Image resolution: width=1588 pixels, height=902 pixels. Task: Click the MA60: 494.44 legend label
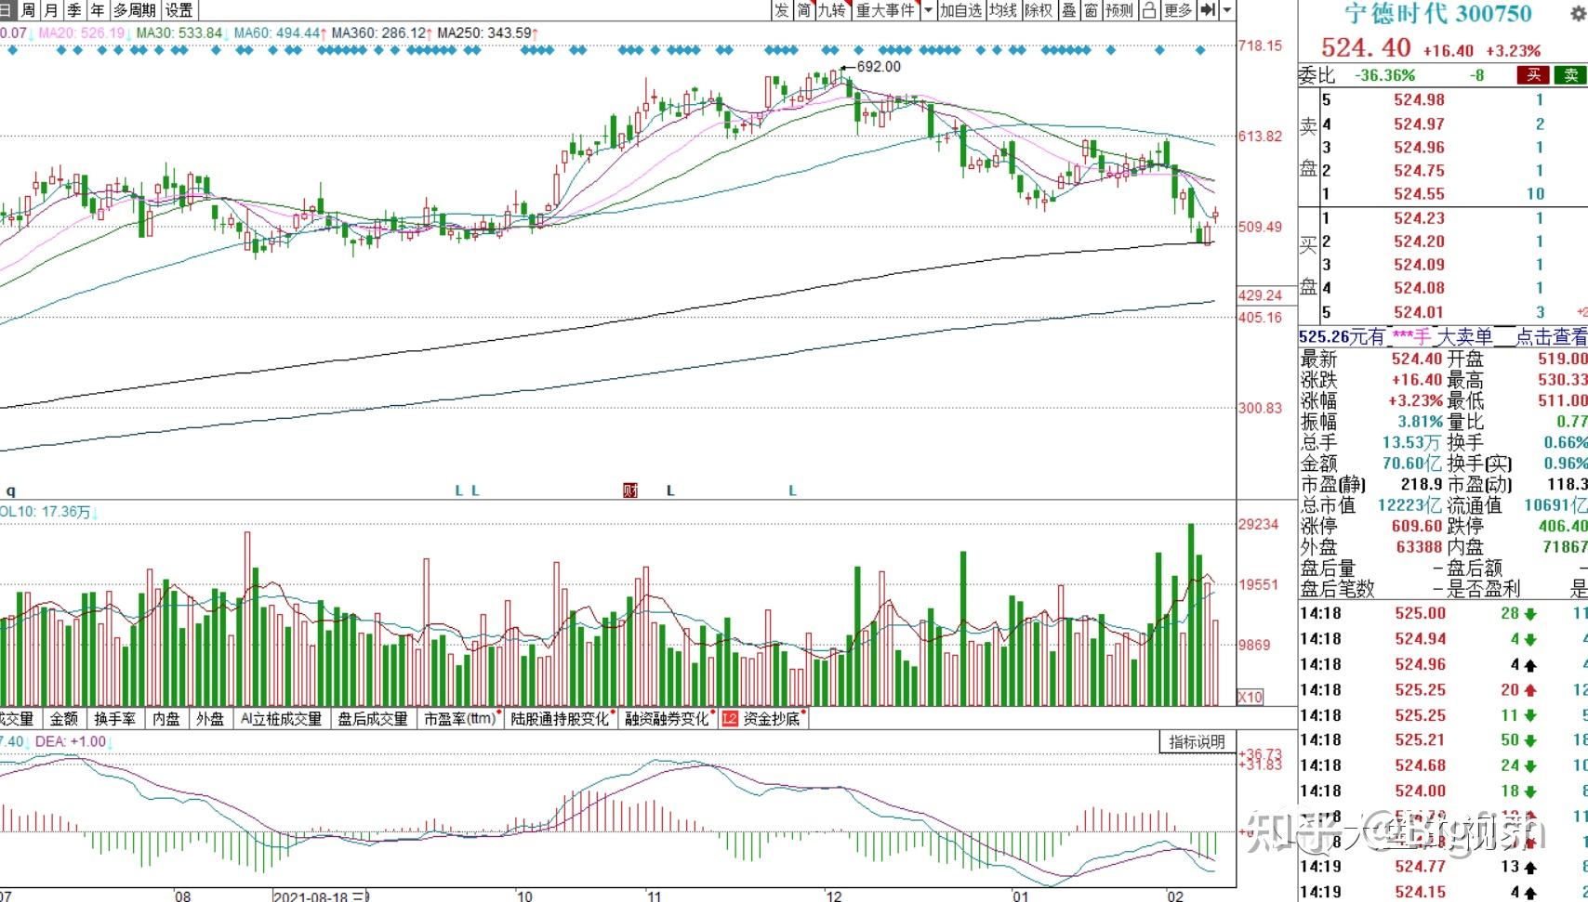[x=277, y=33]
